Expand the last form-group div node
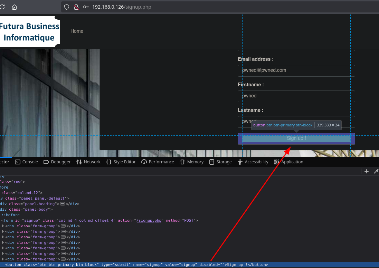The height and width of the screenshot is (268, 379). pyautogui.click(x=3, y=259)
